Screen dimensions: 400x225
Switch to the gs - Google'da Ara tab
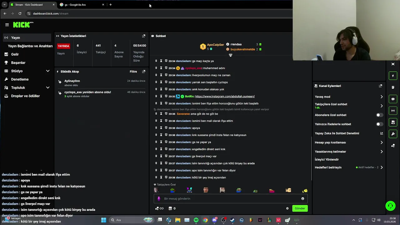coord(82,5)
